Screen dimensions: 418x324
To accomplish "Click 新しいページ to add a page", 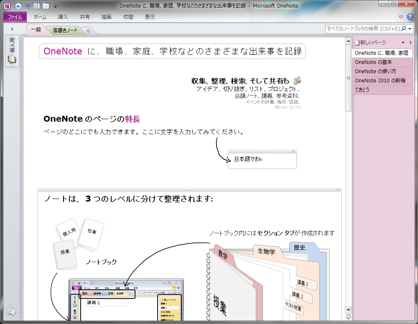I will [x=370, y=42].
